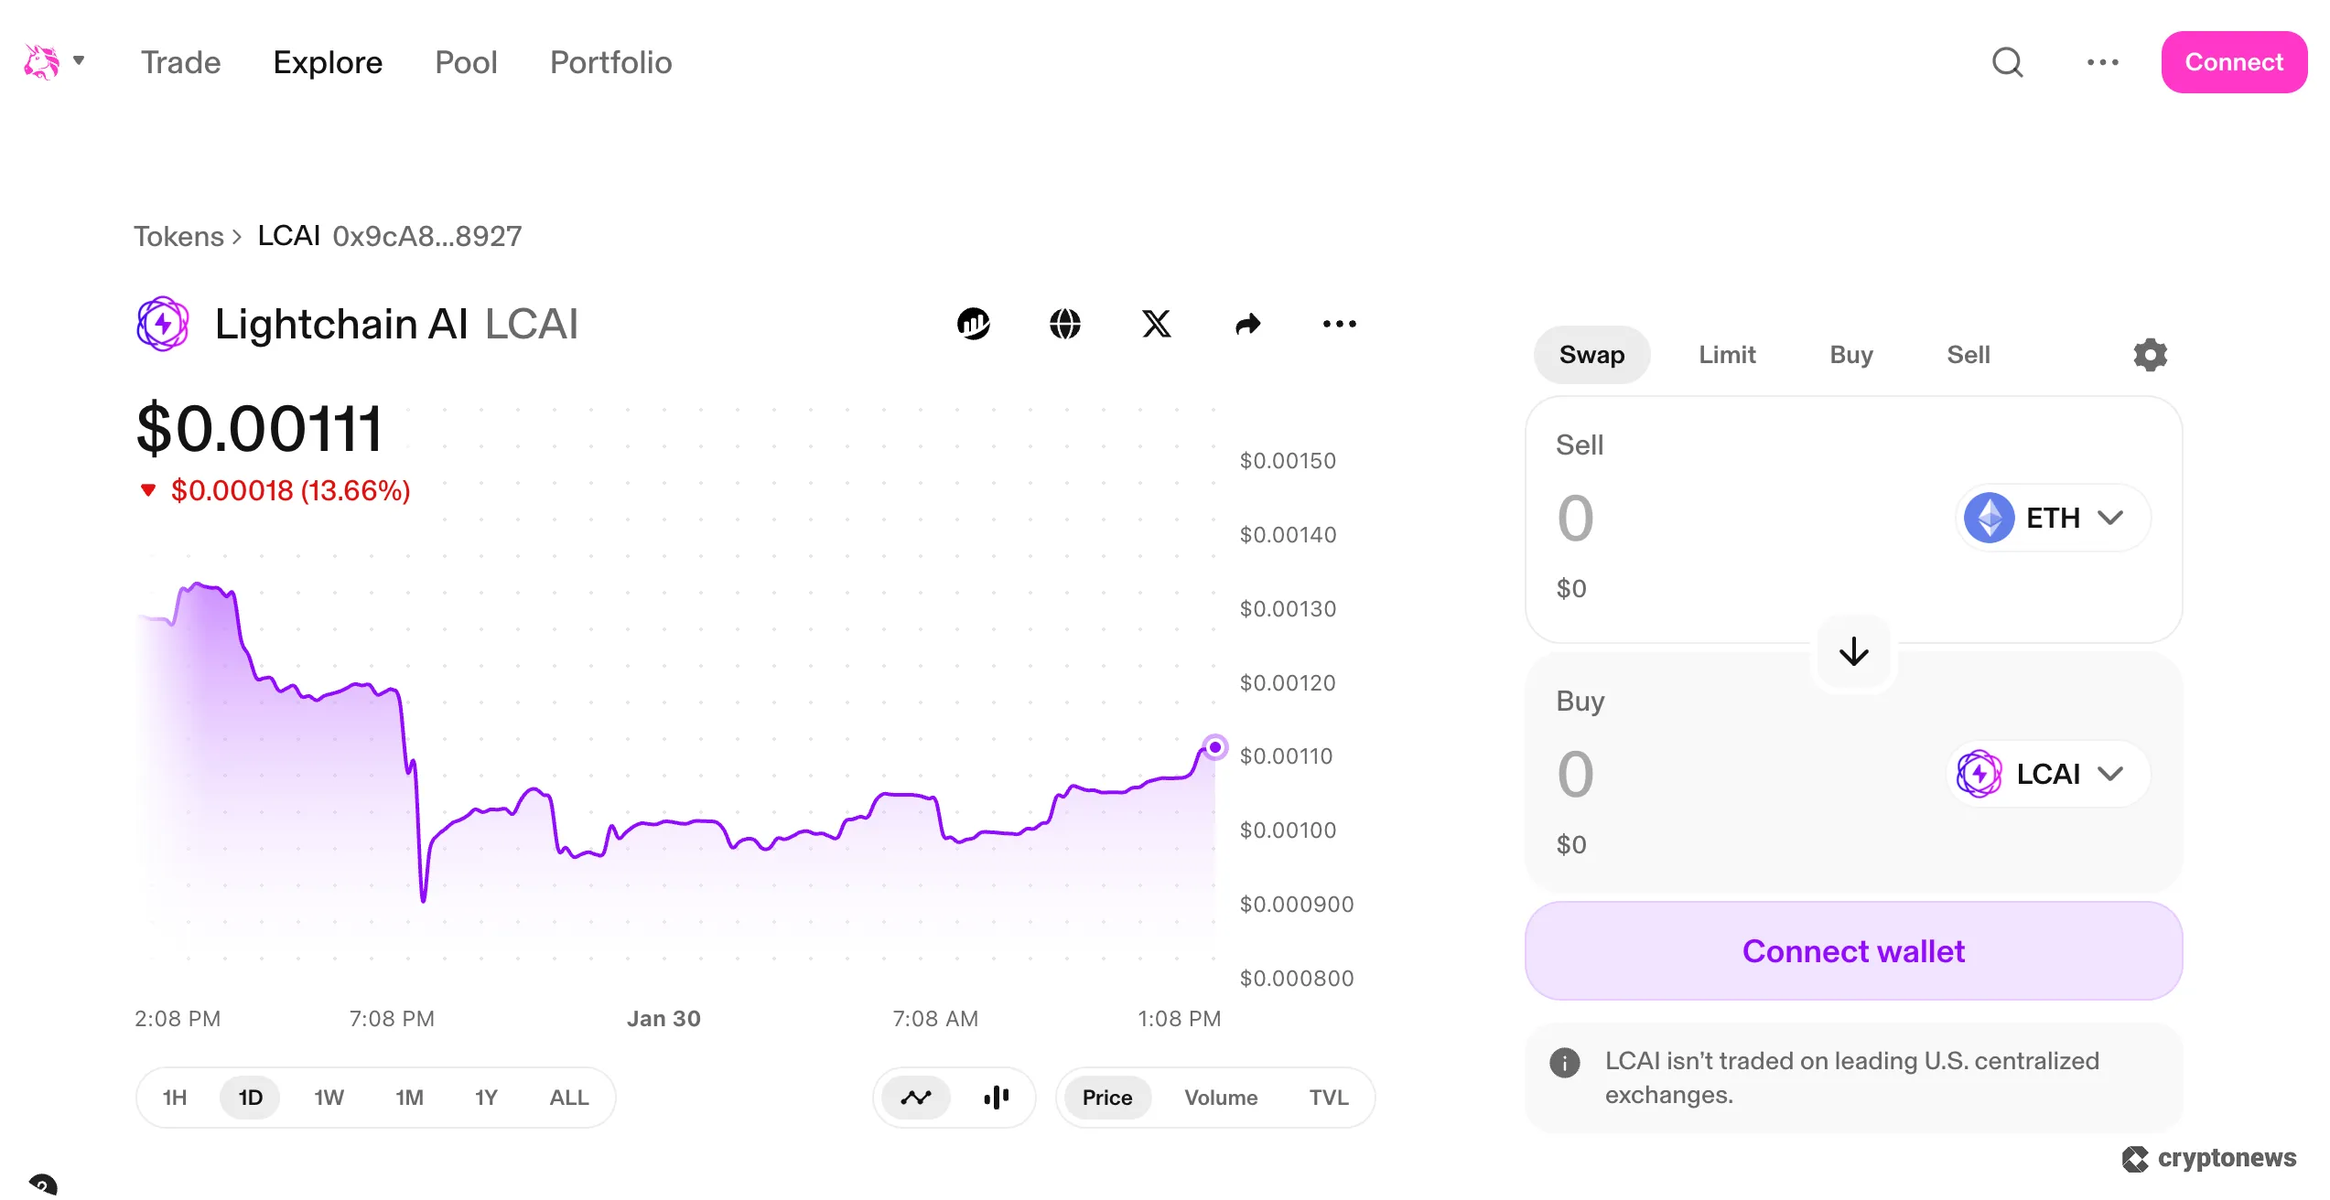Open the chart explorer icon link
The height and width of the screenshot is (1200, 2330).
(x=974, y=324)
